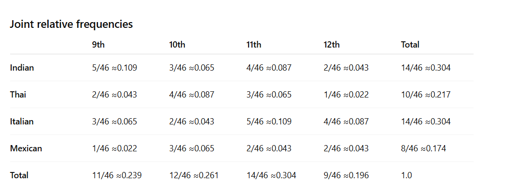Select the Indian 9th cell 5/46 ≈0.109
This screenshot has height=196, width=531.
point(114,68)
